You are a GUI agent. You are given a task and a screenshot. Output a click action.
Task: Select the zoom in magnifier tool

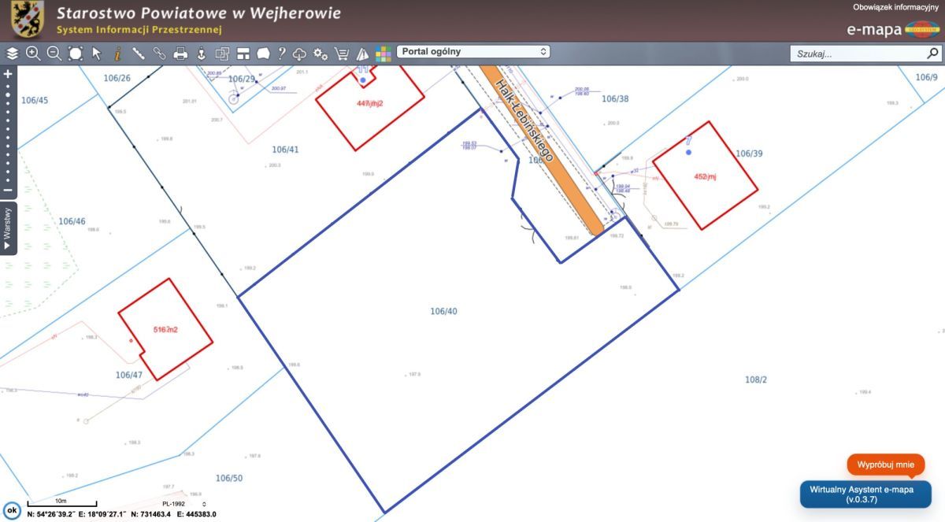(x=33, y=54)
